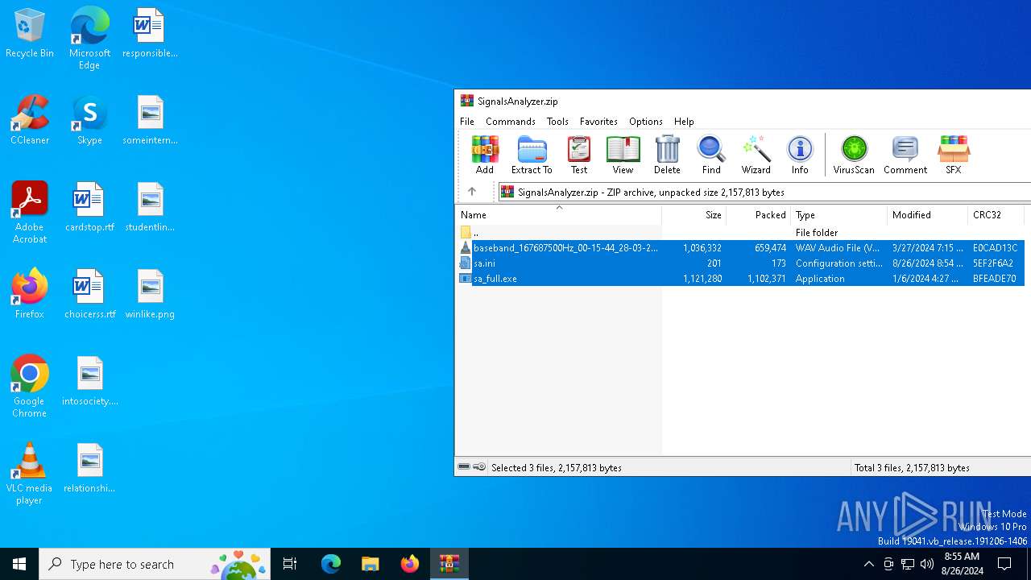1031x580 pixels.
Task: Sort by the Size column header
Action: (x=694, y=215)
